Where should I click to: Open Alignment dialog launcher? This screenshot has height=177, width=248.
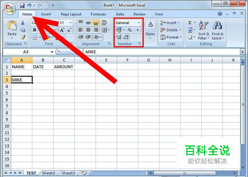(x=109, y=43)
